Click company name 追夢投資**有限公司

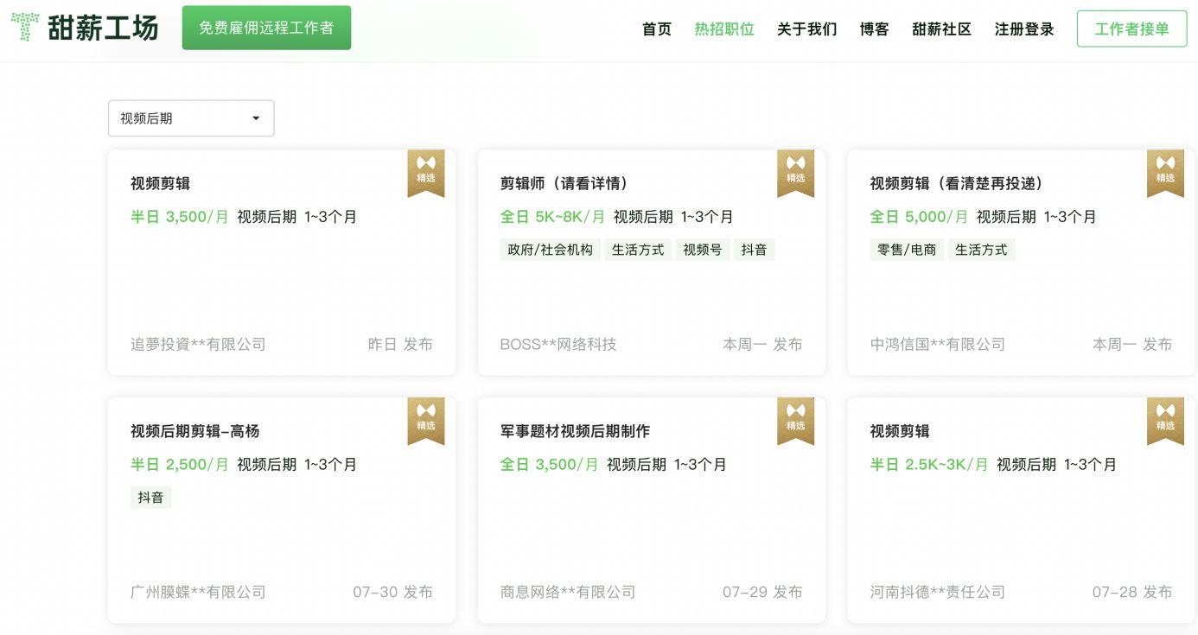(x=198, y=344)
